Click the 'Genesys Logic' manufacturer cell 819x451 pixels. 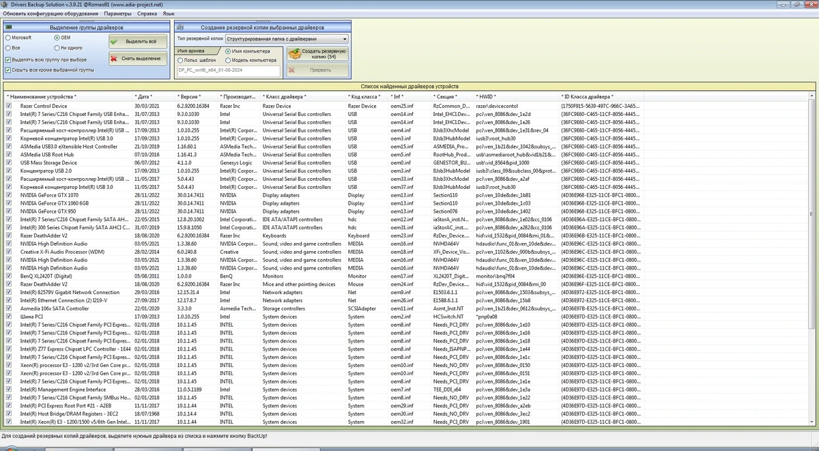click(237, 162)
